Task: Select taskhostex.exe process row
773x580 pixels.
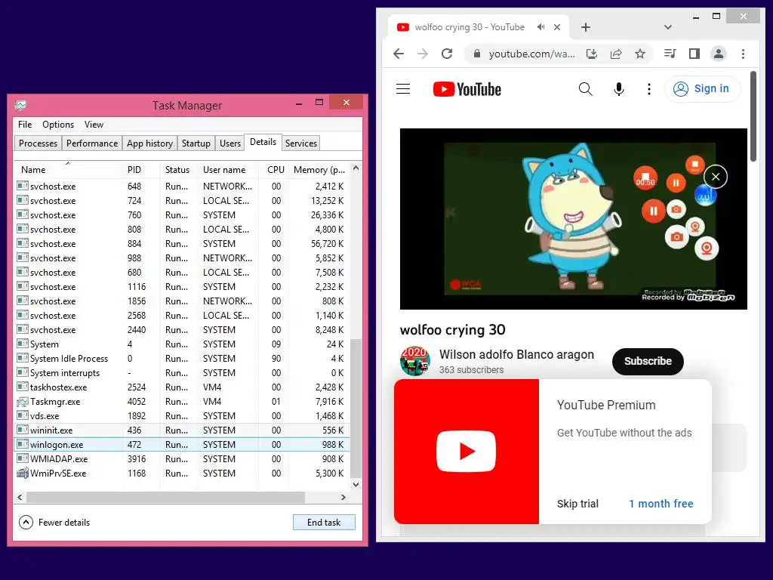Action: (x=183, y=387)
